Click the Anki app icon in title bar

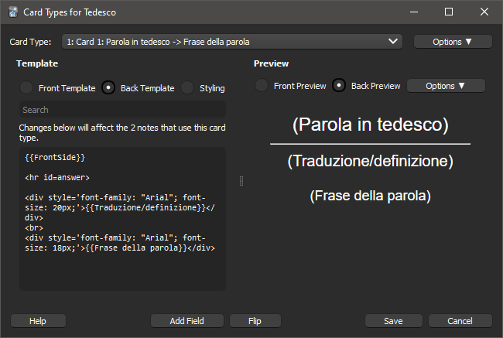point(13,12)
